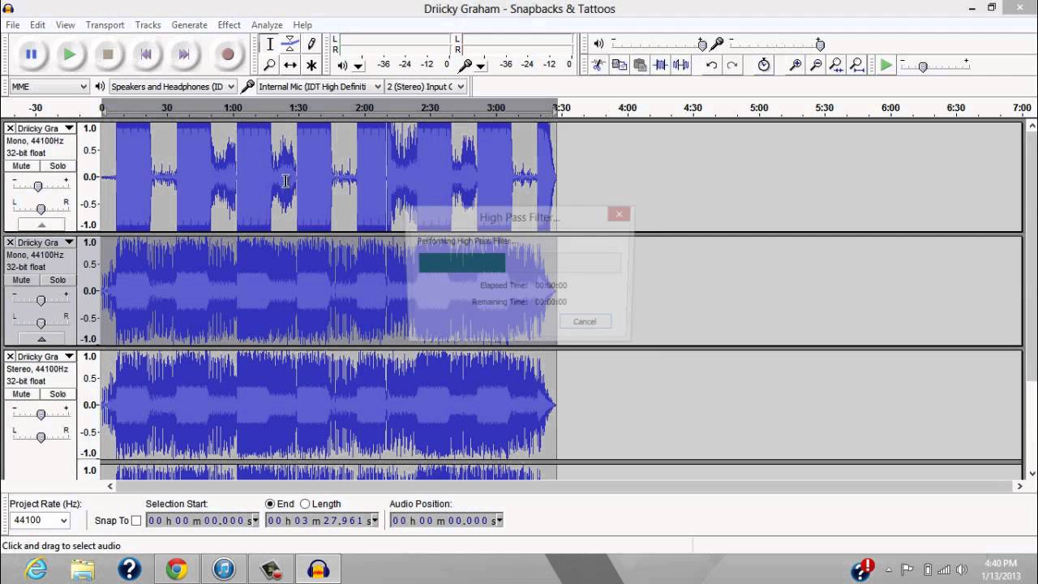
Task: Open the Tracks menu
Action: [x=148, y=25]
